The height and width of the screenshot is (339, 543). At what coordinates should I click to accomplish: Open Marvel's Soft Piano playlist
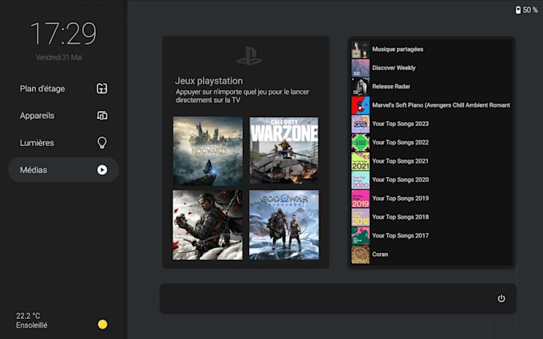coord(431,105)
